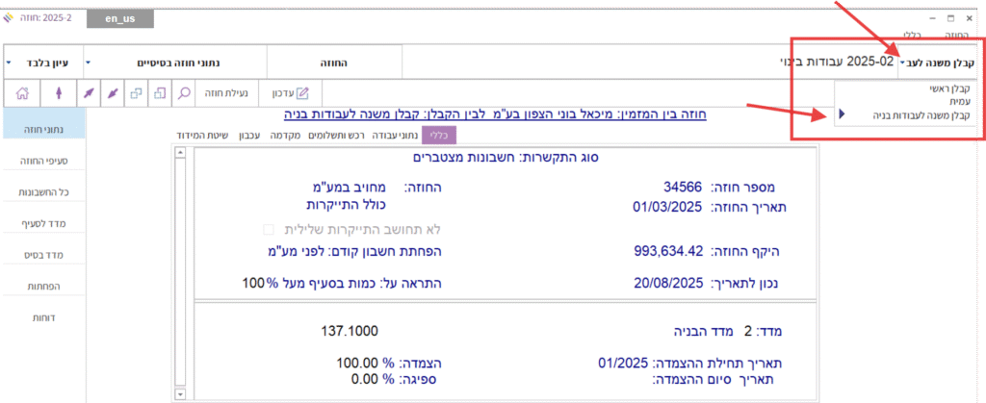
Task: Click the magnifier search icon
Action: pyautogui.click(x=184, y=93)
